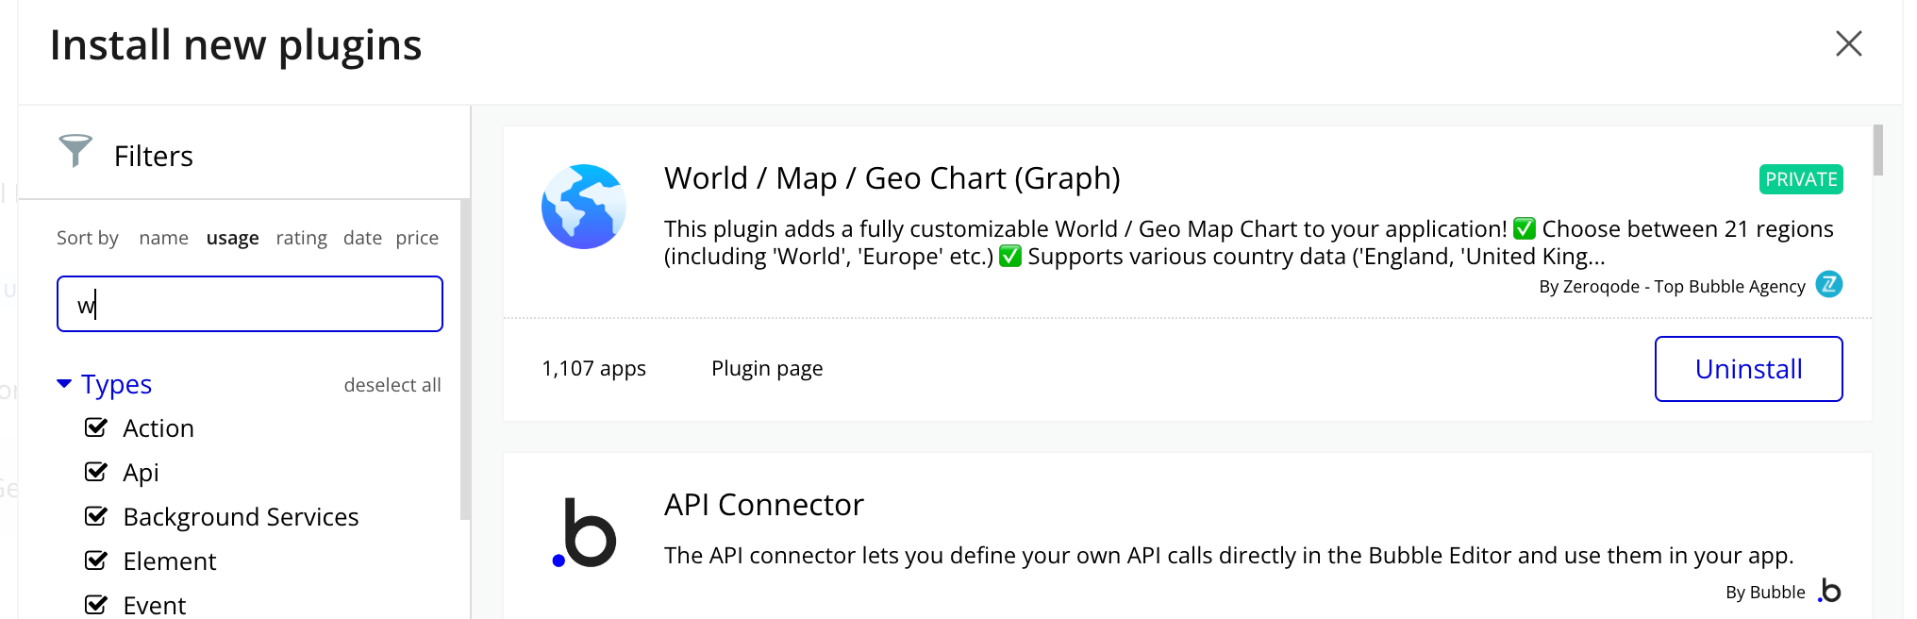Image resolution: width=1917 pixels, height=619 pixels.
Task: Click the Zeroqode agency logo icon
Action: pos(1829,284)
